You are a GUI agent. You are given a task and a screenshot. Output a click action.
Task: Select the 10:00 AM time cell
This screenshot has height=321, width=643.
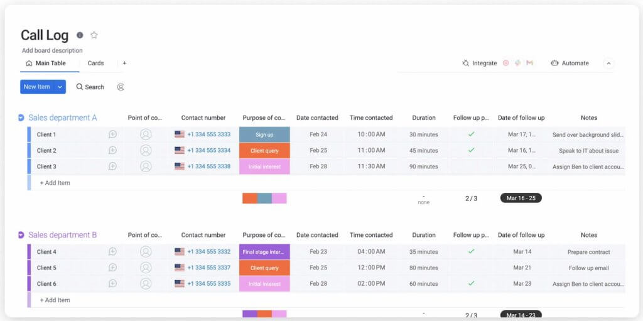(371, 134)
